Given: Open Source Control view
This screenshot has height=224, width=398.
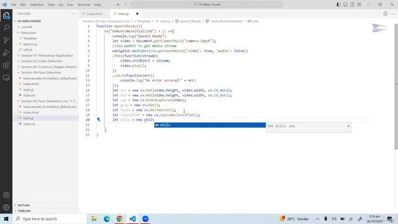Looking at the screenshot, I should point(6,40).
